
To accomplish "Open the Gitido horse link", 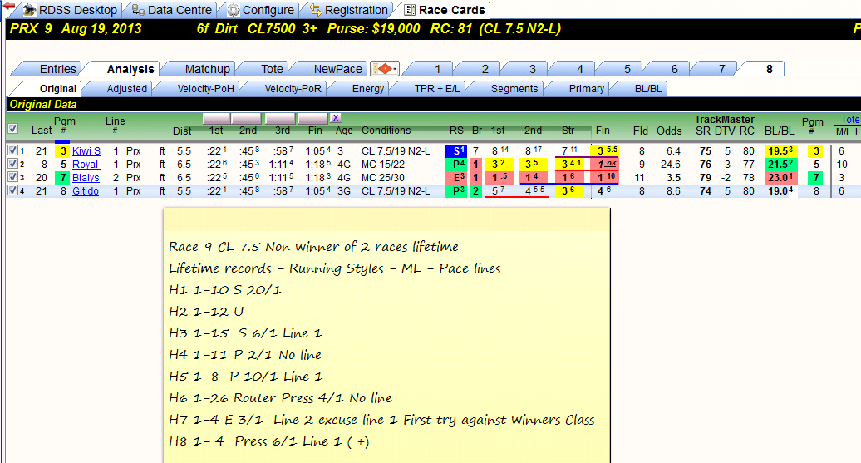I will pyautogui.click(x=86, y=191).
